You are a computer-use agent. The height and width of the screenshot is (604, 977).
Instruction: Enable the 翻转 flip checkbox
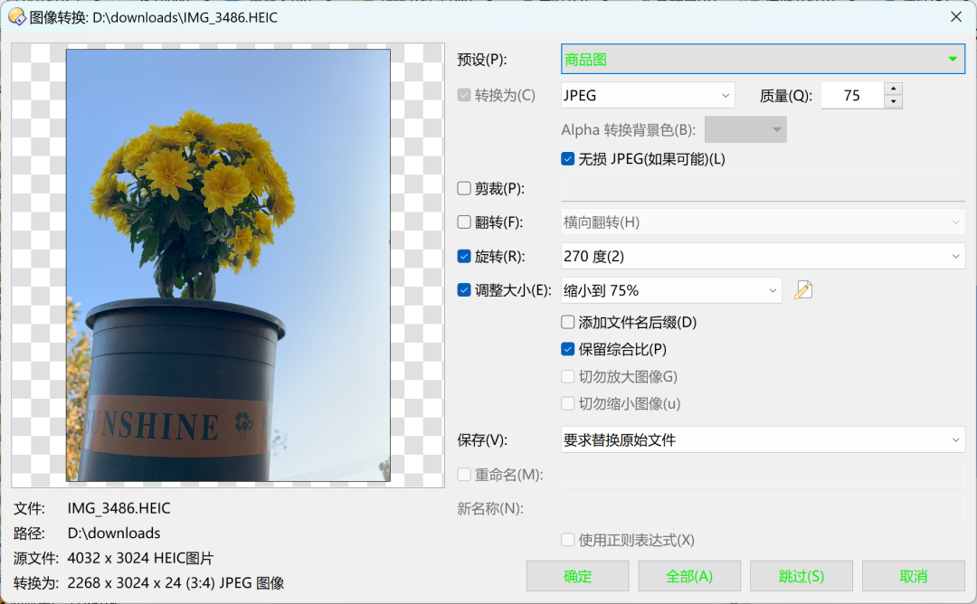pyautogui.click(x=464, y=222)
